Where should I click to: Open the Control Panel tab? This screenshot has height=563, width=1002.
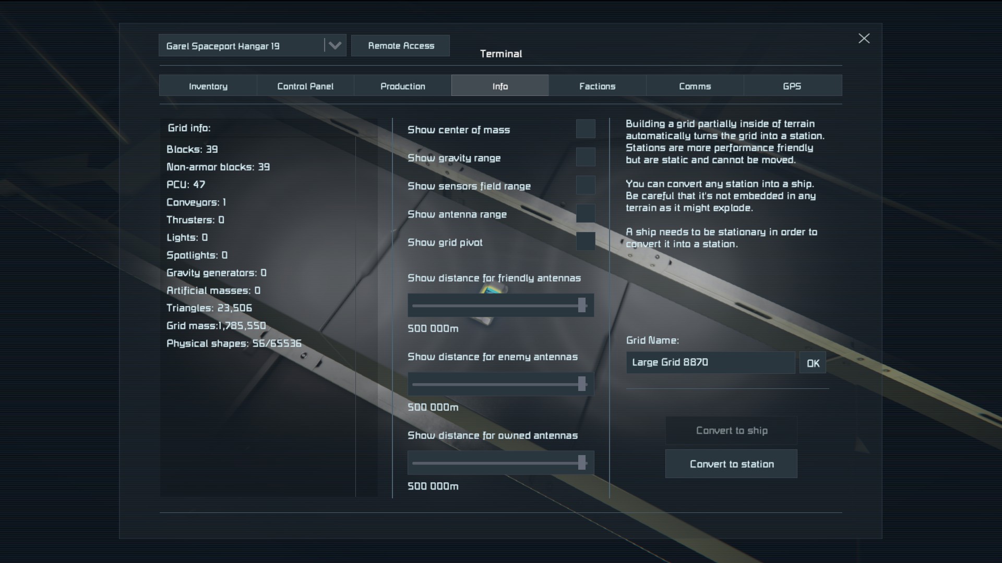pyautogui.click(x=305, y=86)
